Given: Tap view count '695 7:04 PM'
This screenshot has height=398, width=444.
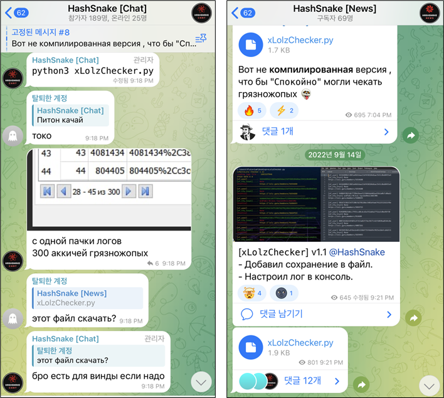Looking at the screenshot, I should click(368, 115).
